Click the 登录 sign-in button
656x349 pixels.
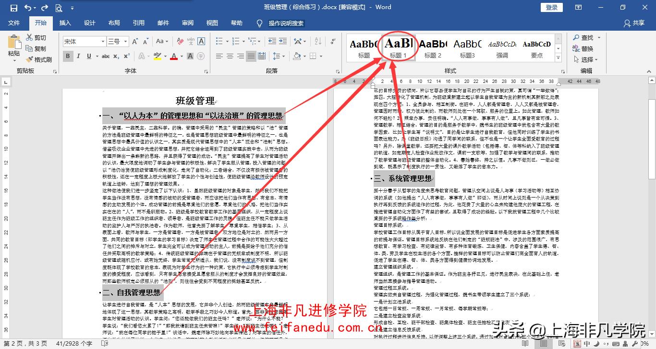551,7
